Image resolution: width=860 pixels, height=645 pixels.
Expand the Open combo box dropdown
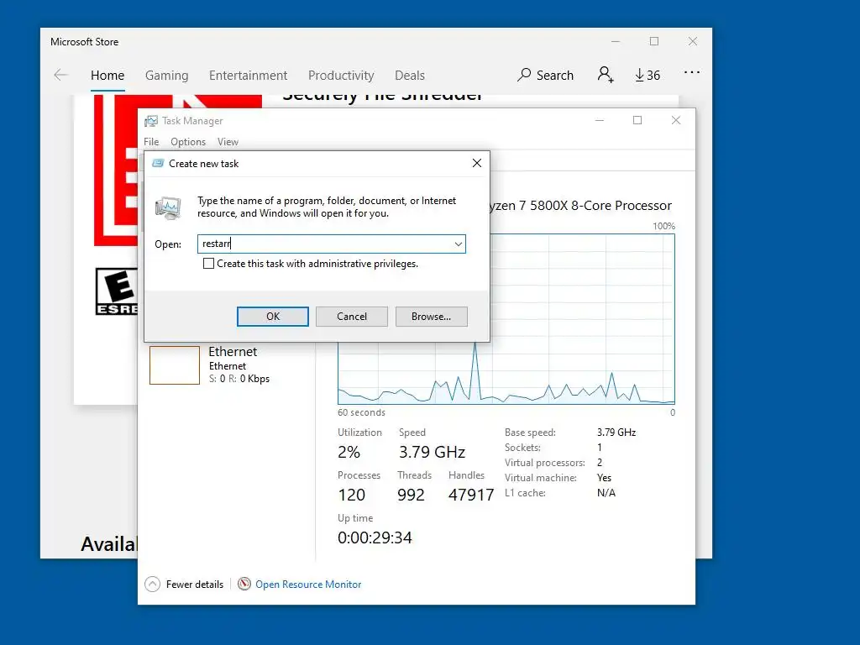click(458, 244)
